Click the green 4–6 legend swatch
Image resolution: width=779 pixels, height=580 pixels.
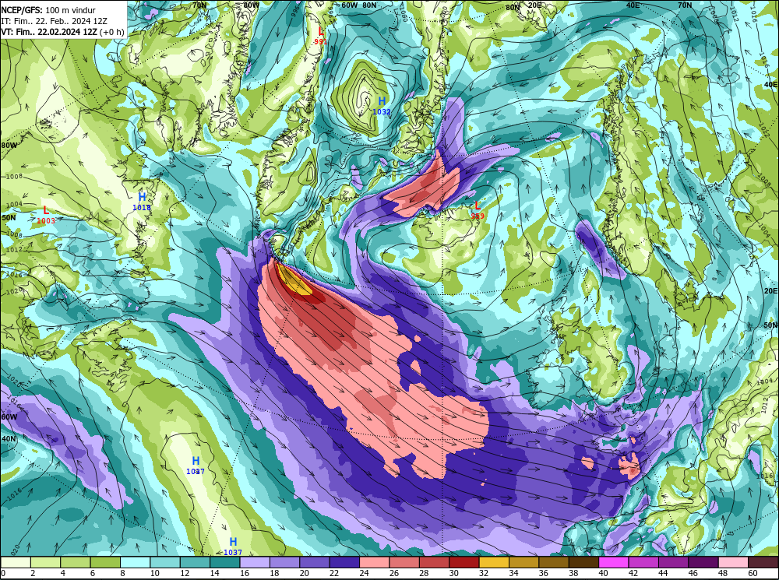(x=76, y=562)
